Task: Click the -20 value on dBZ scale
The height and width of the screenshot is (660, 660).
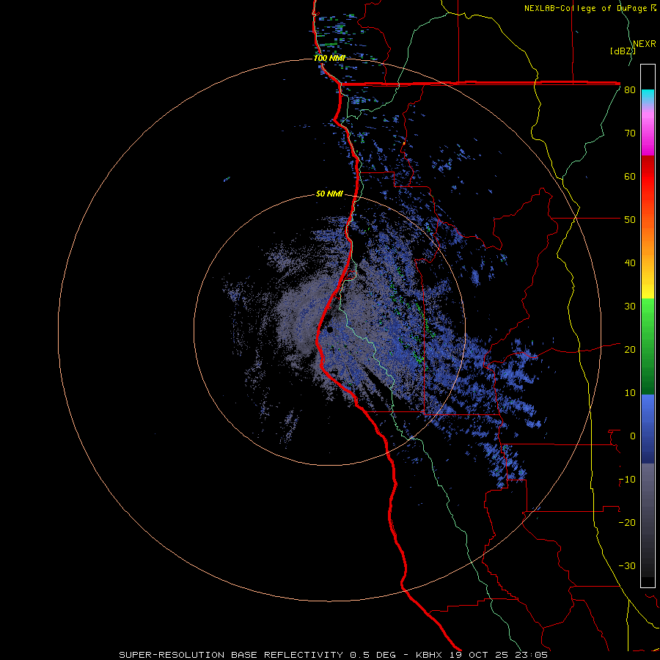Action: 627,523
